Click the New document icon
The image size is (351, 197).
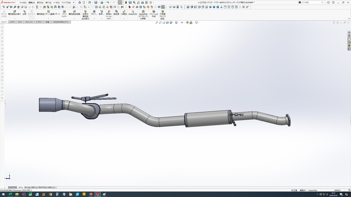(x=84, y=2)
